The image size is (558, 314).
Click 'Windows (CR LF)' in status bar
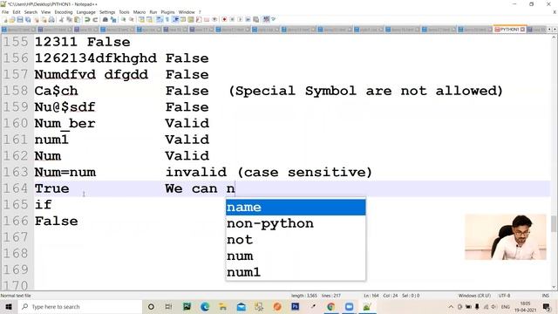(x=474, y=296)
